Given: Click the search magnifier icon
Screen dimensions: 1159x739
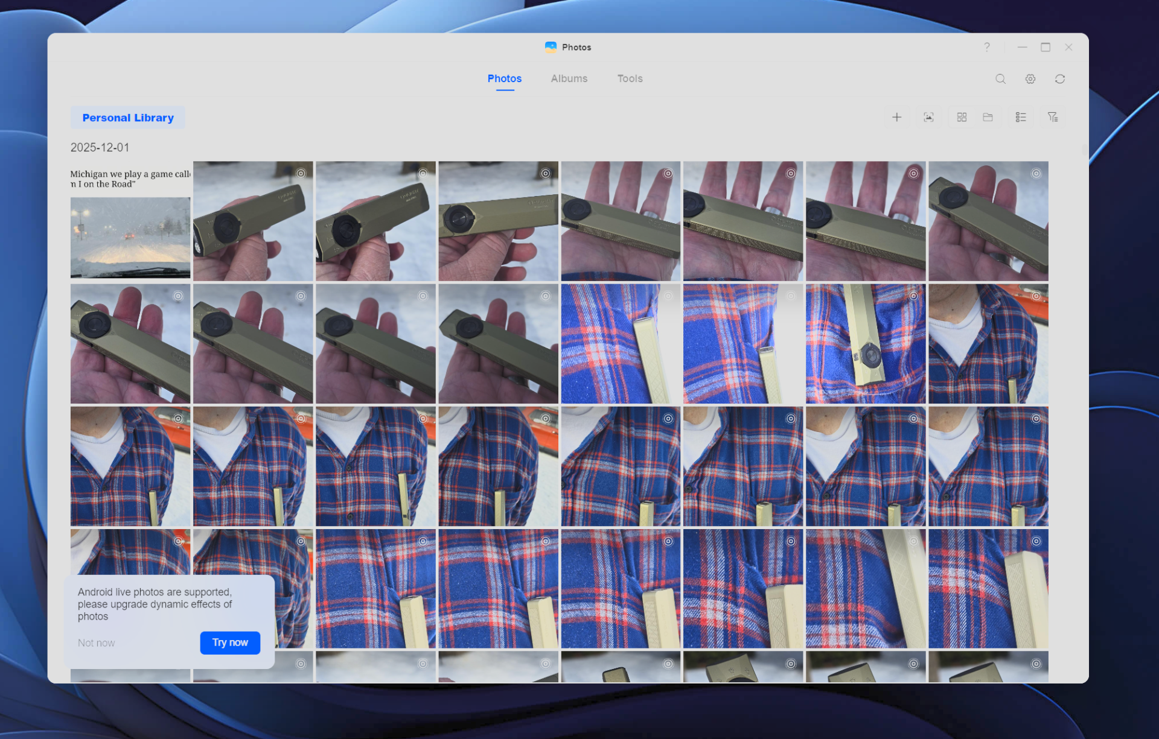Looking at the screenshot, I should [1000, 79].
